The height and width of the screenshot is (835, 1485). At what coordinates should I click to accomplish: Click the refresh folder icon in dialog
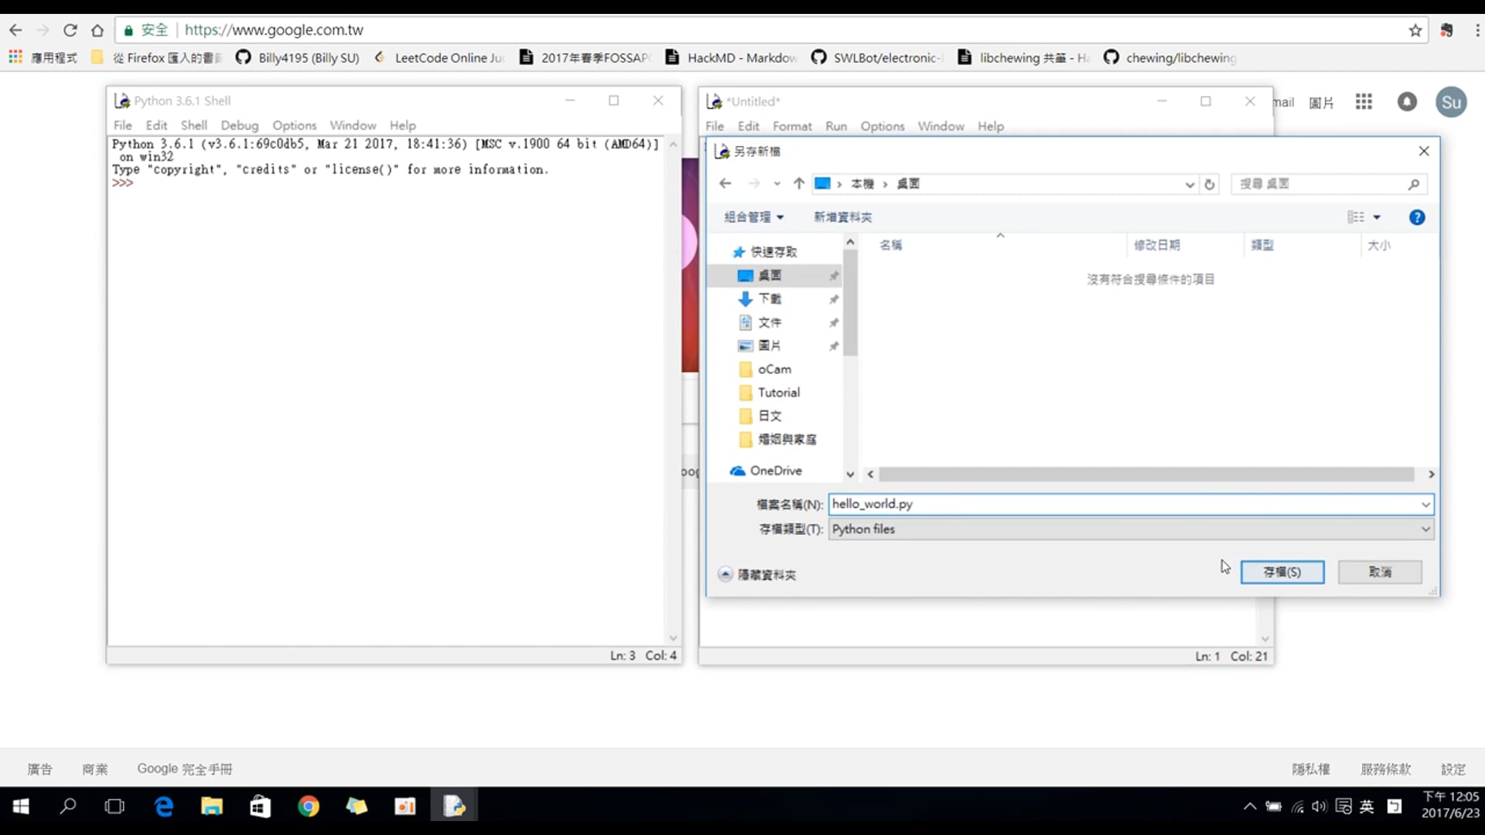click(1210, 184)
